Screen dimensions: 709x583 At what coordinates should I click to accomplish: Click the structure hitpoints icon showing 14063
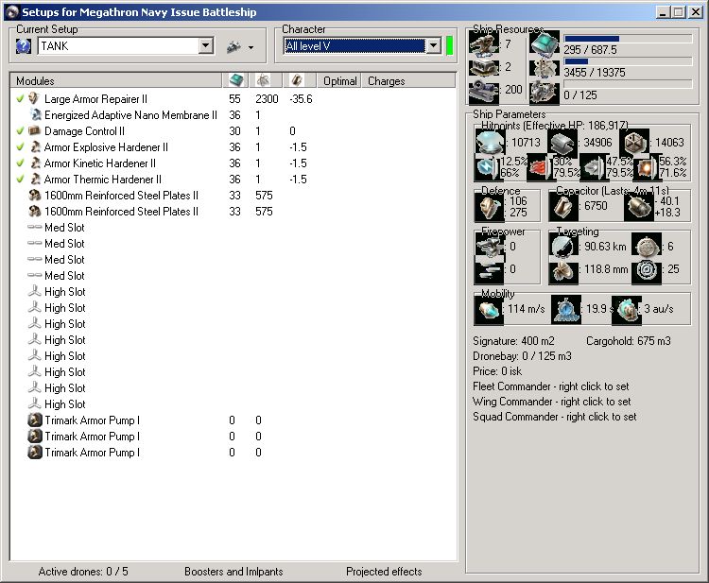click(x=634, y=142)
